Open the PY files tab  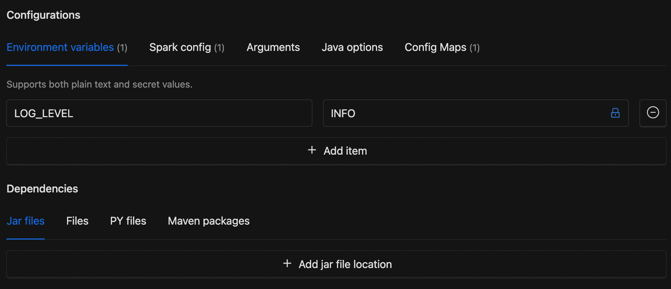pos(128,221)
